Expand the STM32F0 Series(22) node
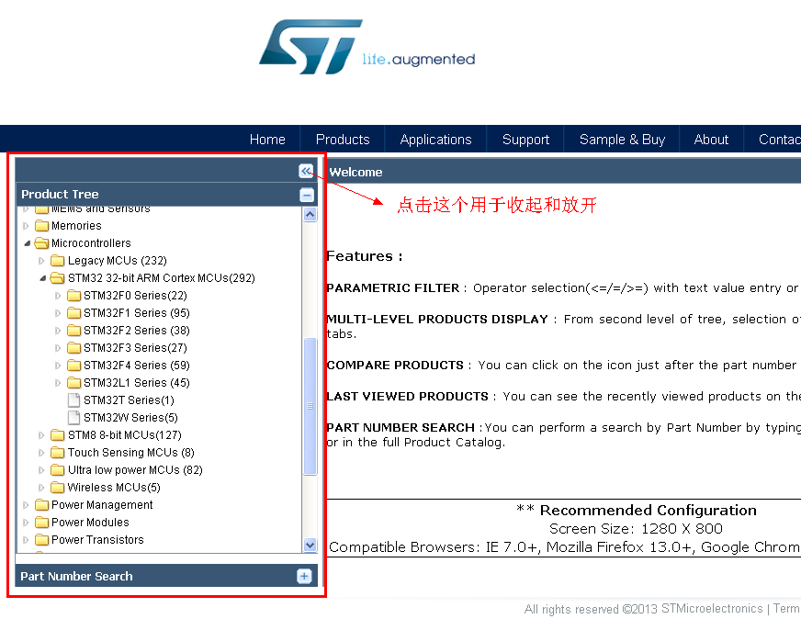Screen dimensions: 801x619 [x=58, y=296]
